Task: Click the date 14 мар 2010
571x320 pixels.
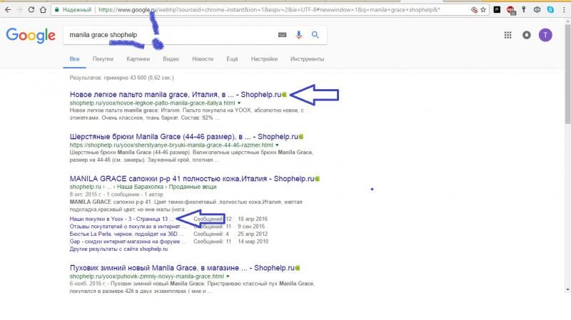Action: 253,242
